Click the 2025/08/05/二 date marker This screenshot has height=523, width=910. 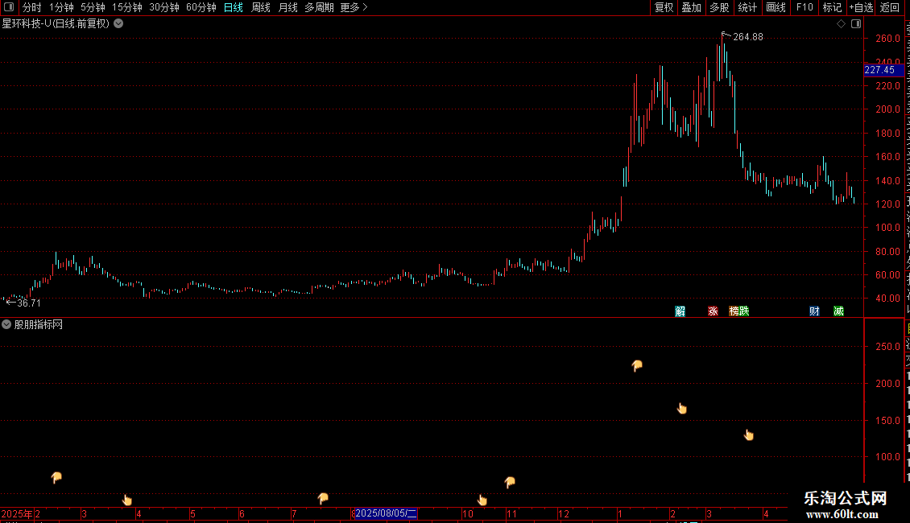(386, 513)
